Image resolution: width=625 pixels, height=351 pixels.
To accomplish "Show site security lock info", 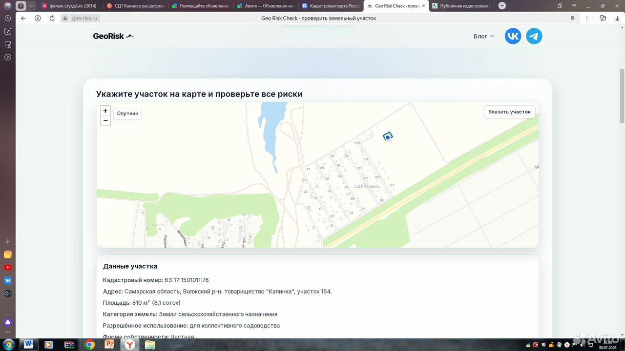I will coord(64,18).
